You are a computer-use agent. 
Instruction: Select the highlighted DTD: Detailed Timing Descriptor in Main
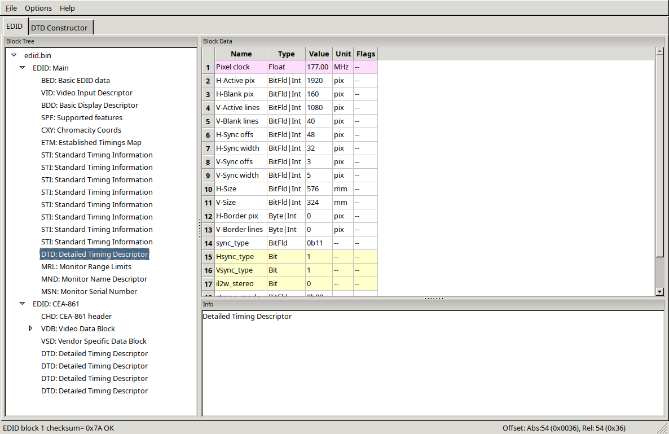pos(94,254)
